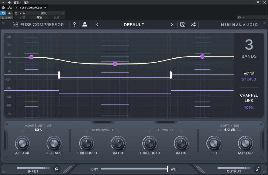Toggle MODE value STEREO
This screenshot has width=268, height=175.
(x=249, y=79)
